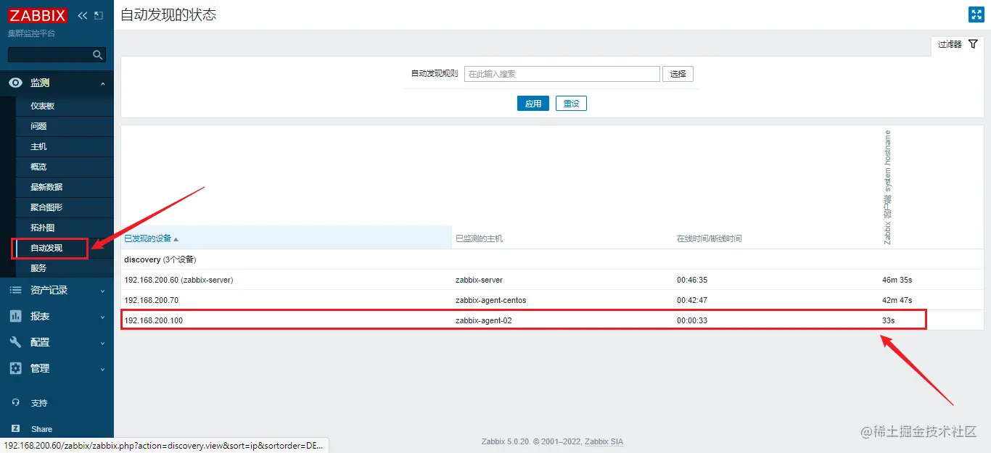991x453 pixels.
Task: Sort by 已发现的设备 column header
Action: pyautogui.click(x=151, y=238)
